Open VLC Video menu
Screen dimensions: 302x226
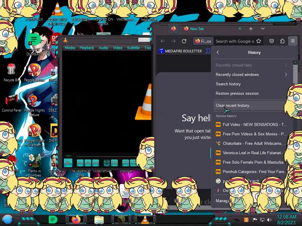pos(117,48)
